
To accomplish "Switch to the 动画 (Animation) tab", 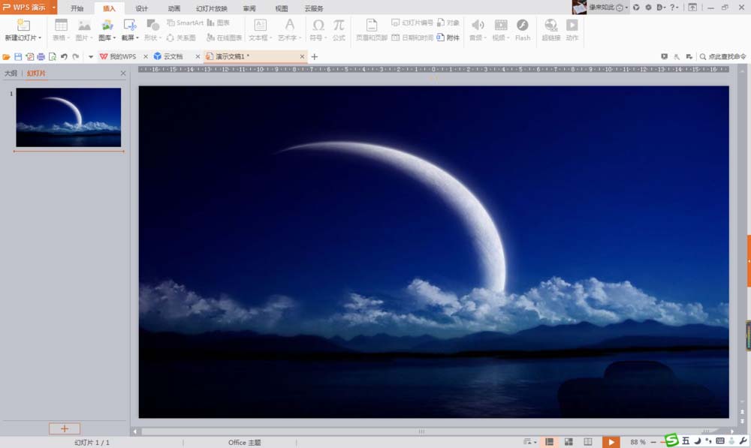I will point(174,8).
